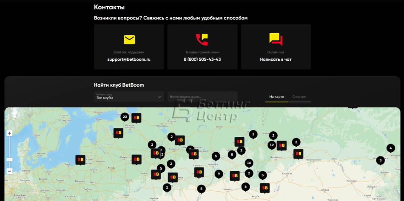Open the 2 cluster above Харьков label
404x201 pixels.
pyautogui.click(x=167, y=188)
